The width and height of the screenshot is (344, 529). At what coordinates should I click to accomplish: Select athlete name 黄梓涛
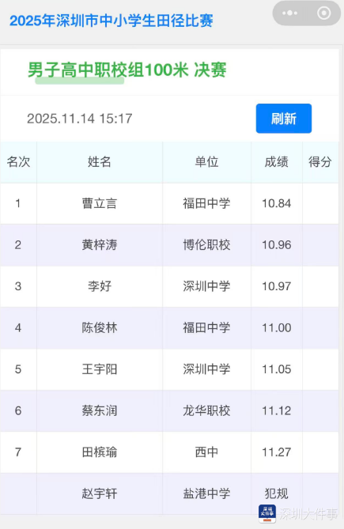point(100,245)
